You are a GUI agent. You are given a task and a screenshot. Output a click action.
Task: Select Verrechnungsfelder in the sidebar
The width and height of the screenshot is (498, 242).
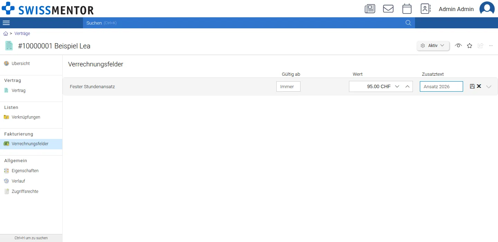[x=31, y=144]
